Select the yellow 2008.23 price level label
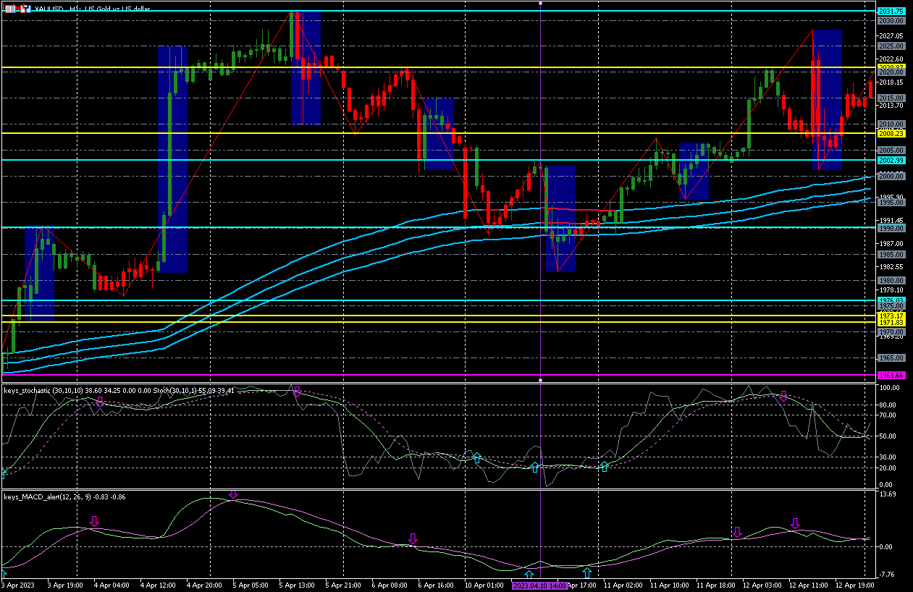Image resolution: width=913 pixels, height=592 pixels. [890, 134]
